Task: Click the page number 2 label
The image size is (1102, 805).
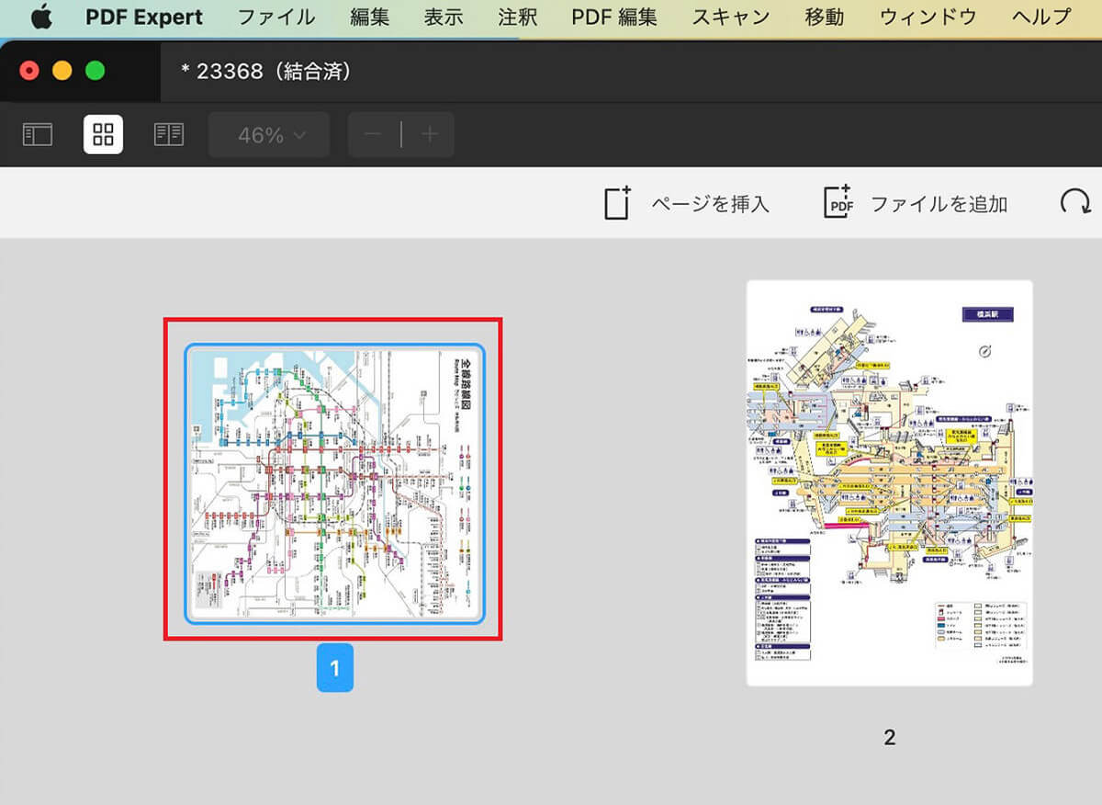Action: (x=889, y=737)
